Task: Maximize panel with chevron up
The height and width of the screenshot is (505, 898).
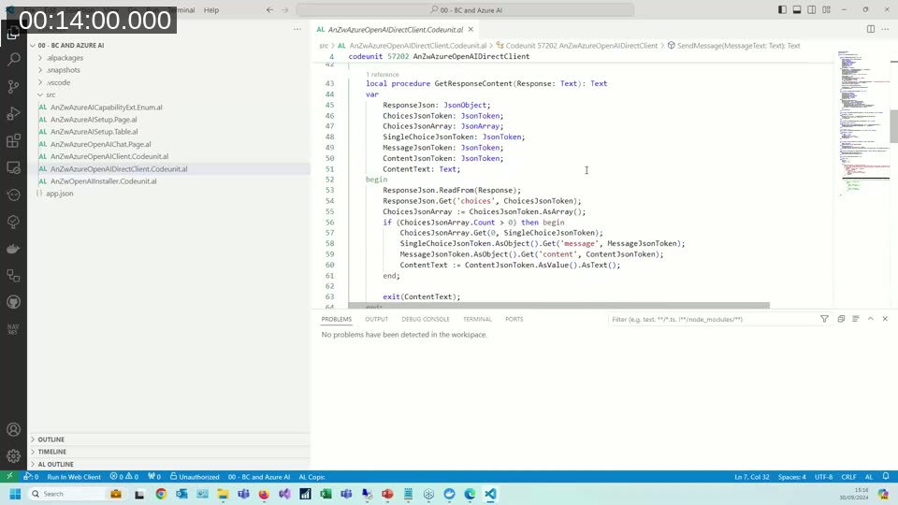Action: [871, 319]
